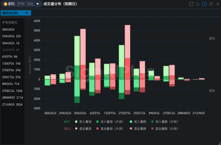Screen dimensions: 221x145
Task: Click the 30AUG24 buy call green bar
Action: pos(77,51)
